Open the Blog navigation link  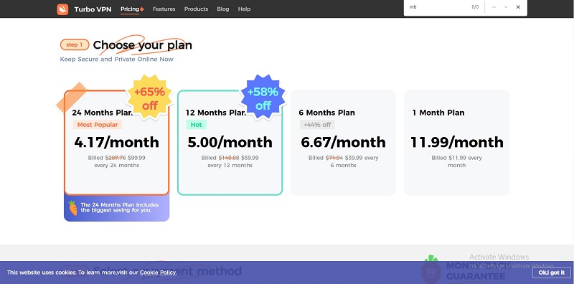223,9
